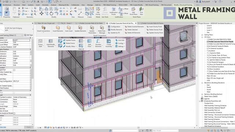Screen dimensions: 235x132
Task: Click Modify Elements in Smart Connections panel
Action: click(115, 30)
